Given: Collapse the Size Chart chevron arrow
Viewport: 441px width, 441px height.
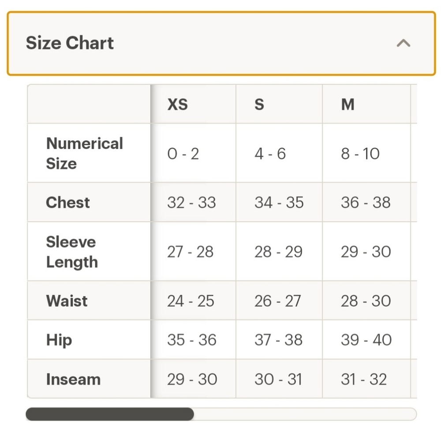Looking at the screenshot, I should point(404,43).
